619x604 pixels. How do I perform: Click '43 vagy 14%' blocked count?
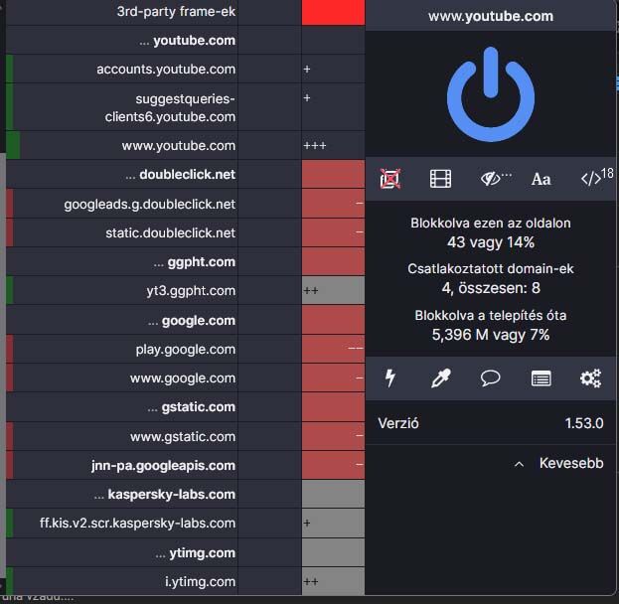point(491,242)
